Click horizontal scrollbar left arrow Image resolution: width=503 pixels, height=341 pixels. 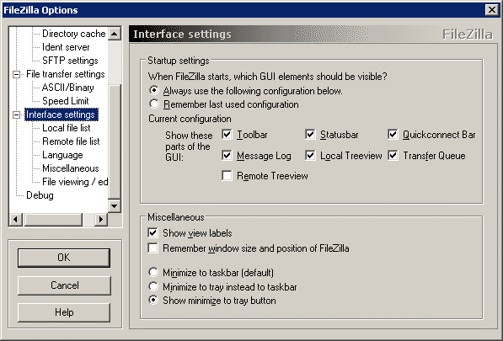pos(15,220)
